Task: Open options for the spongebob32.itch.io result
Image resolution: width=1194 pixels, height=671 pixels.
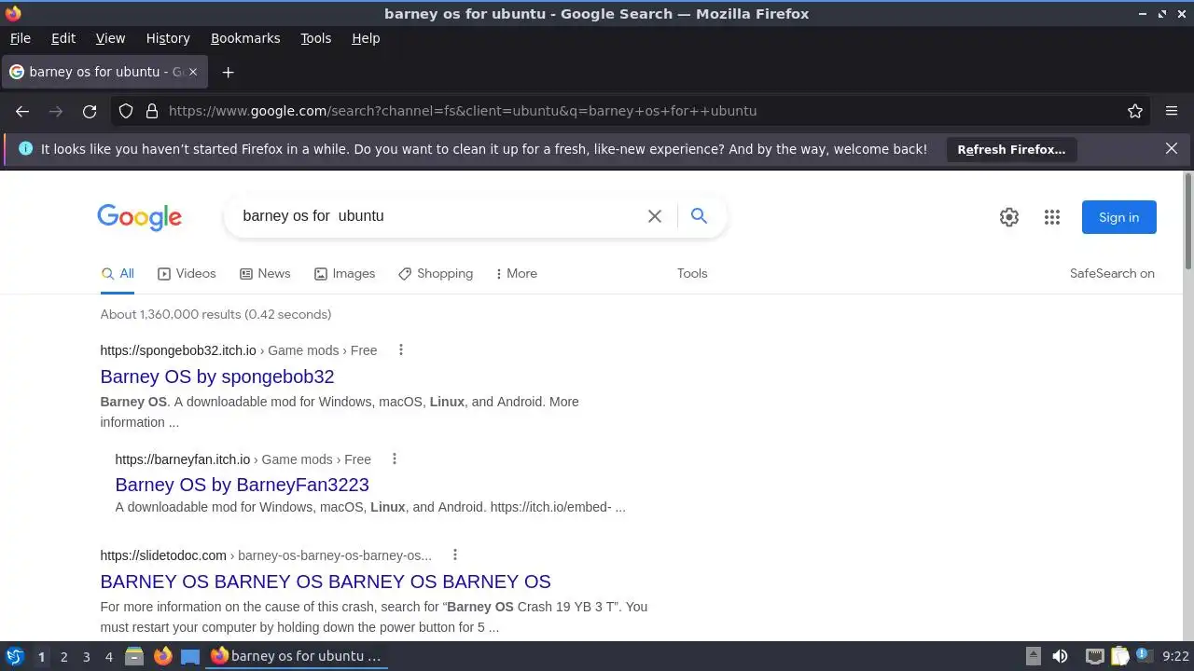Action: pos(401,350)
